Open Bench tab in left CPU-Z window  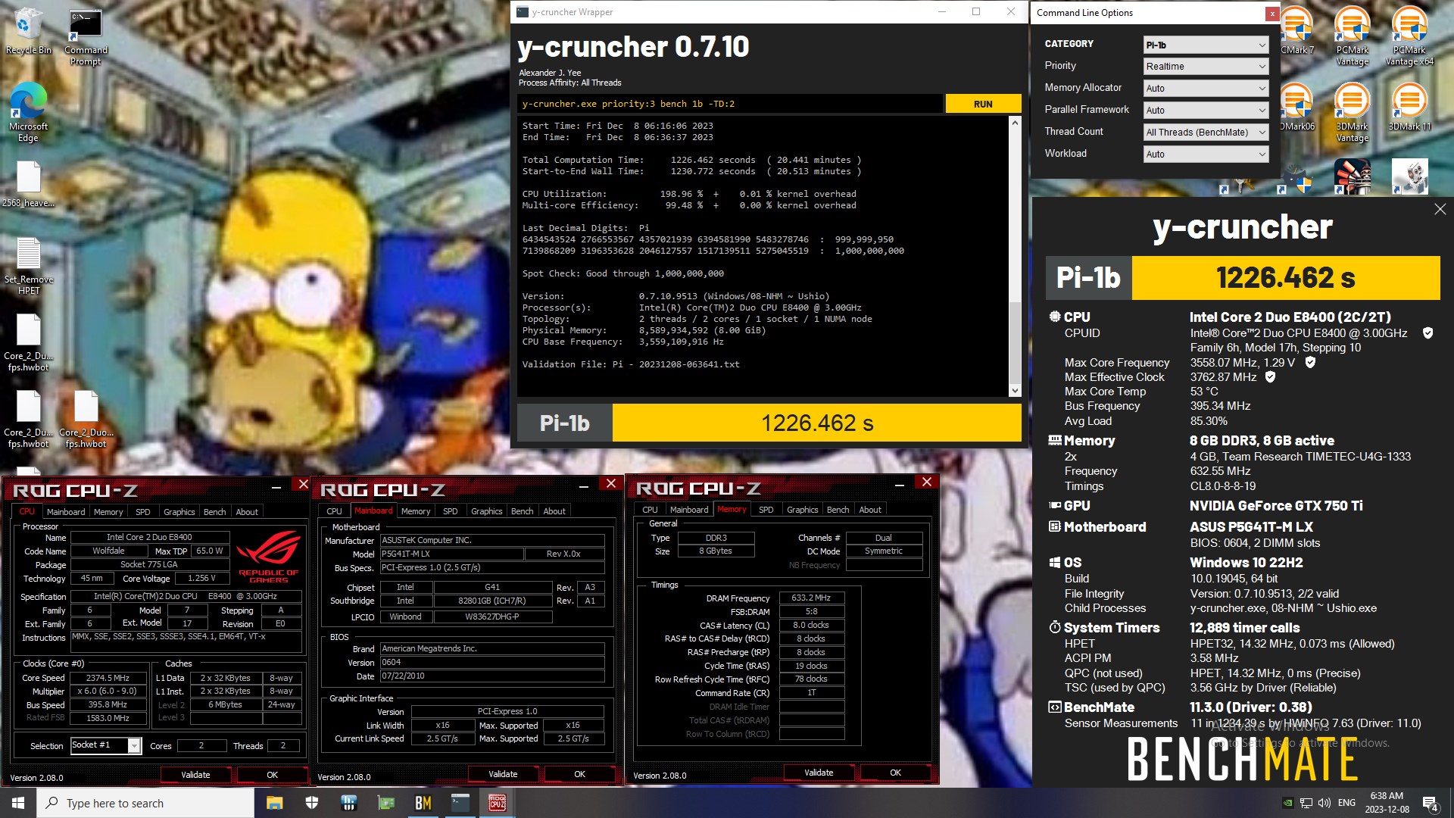pos(214,512)
